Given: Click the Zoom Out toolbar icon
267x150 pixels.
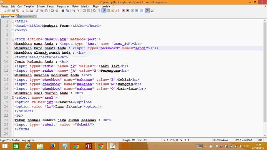Looking at the screenshot, I should click(78, 10).
